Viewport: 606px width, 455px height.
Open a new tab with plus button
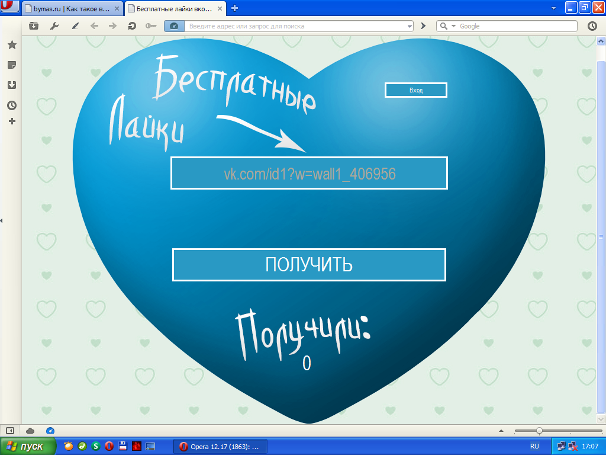tap(234, 8)
